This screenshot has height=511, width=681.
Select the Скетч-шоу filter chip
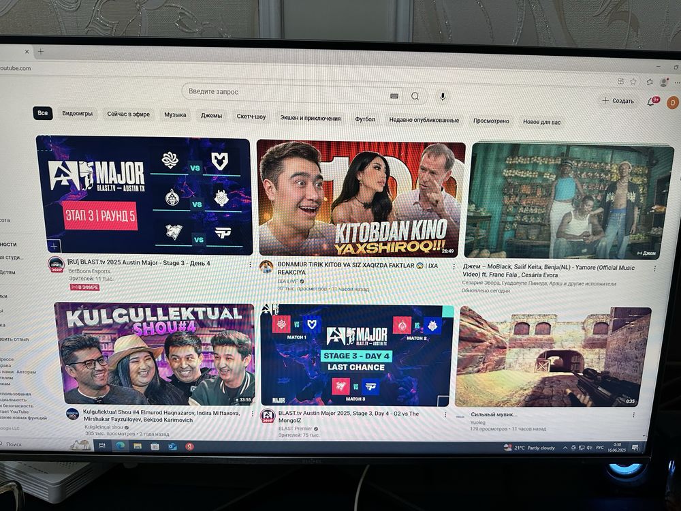pos(251,117)
